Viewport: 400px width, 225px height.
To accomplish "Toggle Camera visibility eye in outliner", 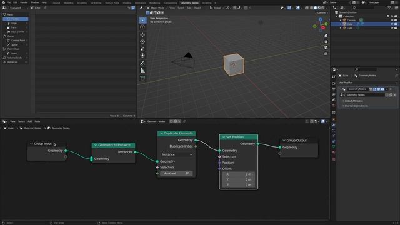I will (x=392, y=20).
